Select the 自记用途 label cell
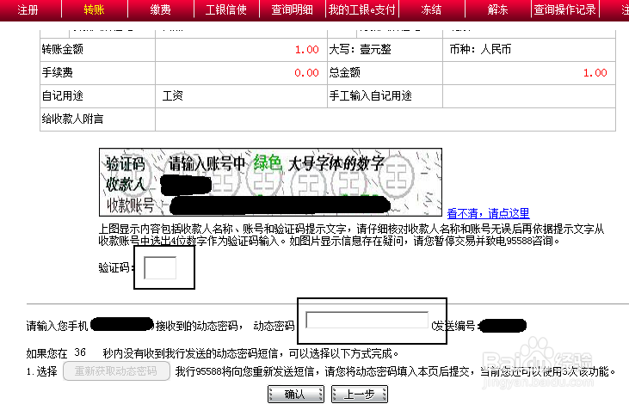629x404 pixels. tap(97, 96)
